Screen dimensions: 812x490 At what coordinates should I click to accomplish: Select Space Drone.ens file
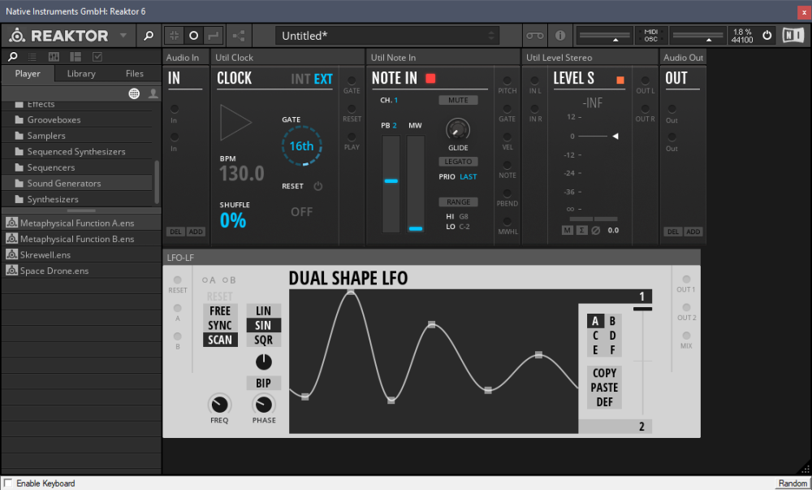click(x=82, y=271)
